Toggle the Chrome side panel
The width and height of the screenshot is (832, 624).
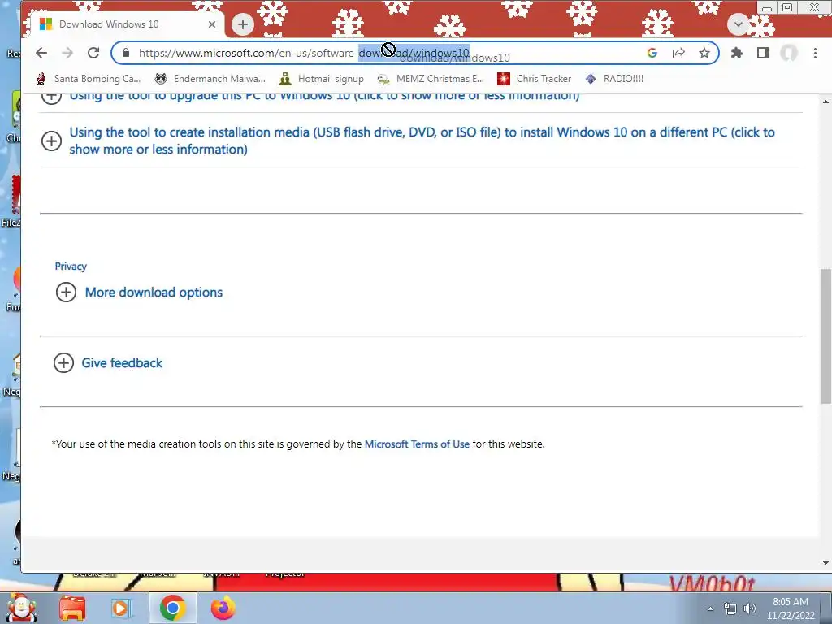coord(762,53)
